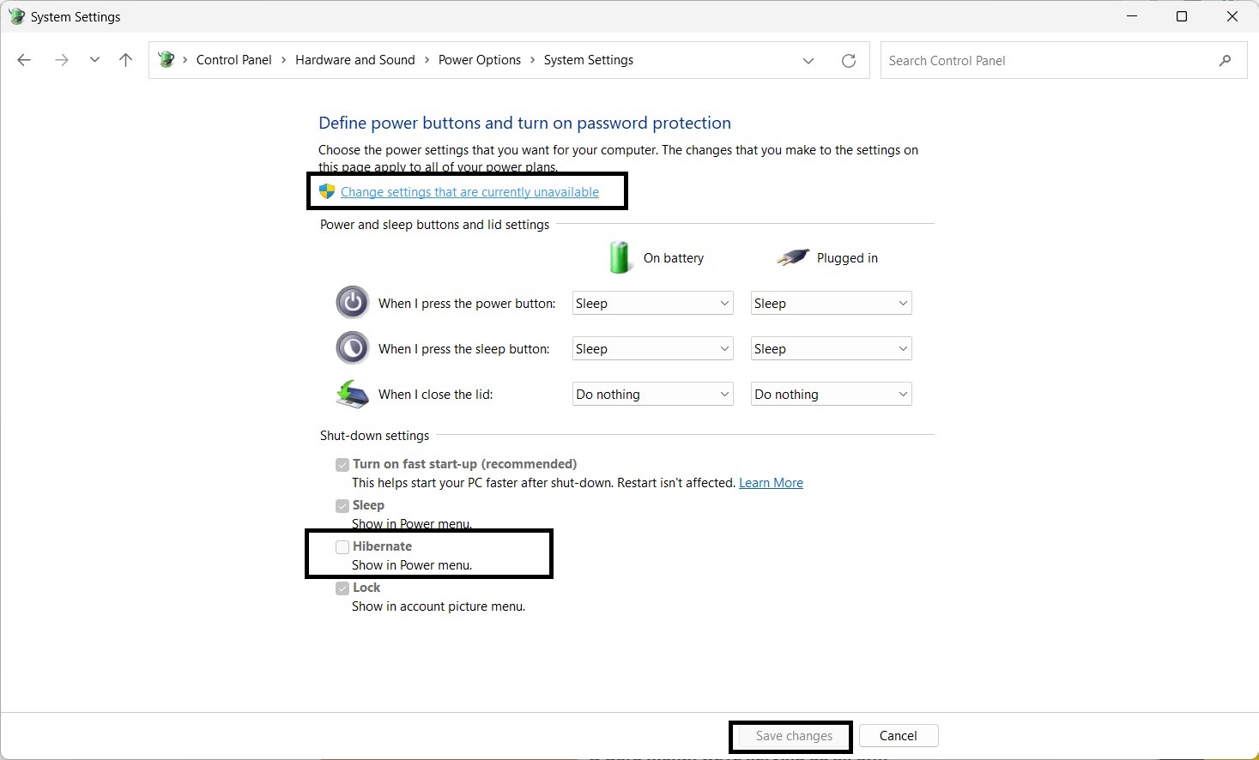Open the Learn More link
Screen dimensions: 1259x760
click(771, 483)
